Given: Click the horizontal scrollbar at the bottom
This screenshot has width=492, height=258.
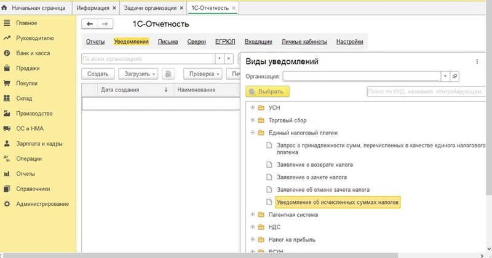Looking at the screenshot, I should coord(201,256).
